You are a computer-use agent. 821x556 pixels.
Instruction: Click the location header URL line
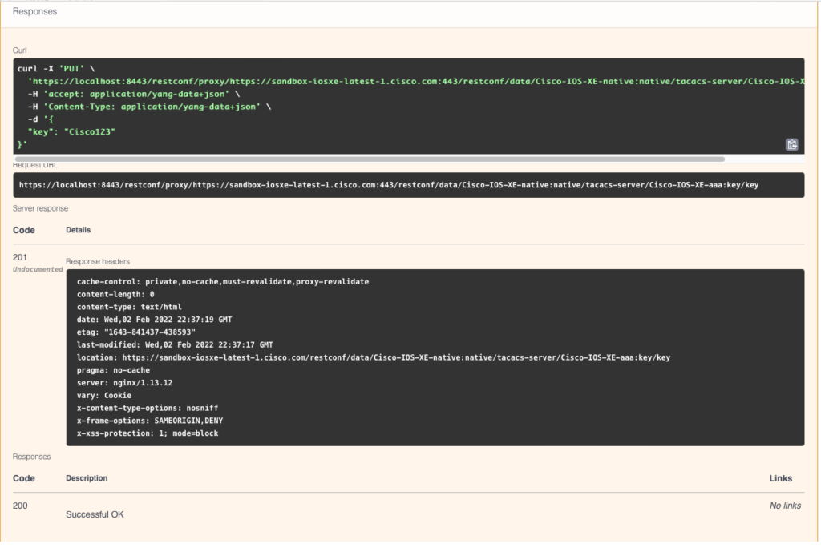click(x=374, y=358)
